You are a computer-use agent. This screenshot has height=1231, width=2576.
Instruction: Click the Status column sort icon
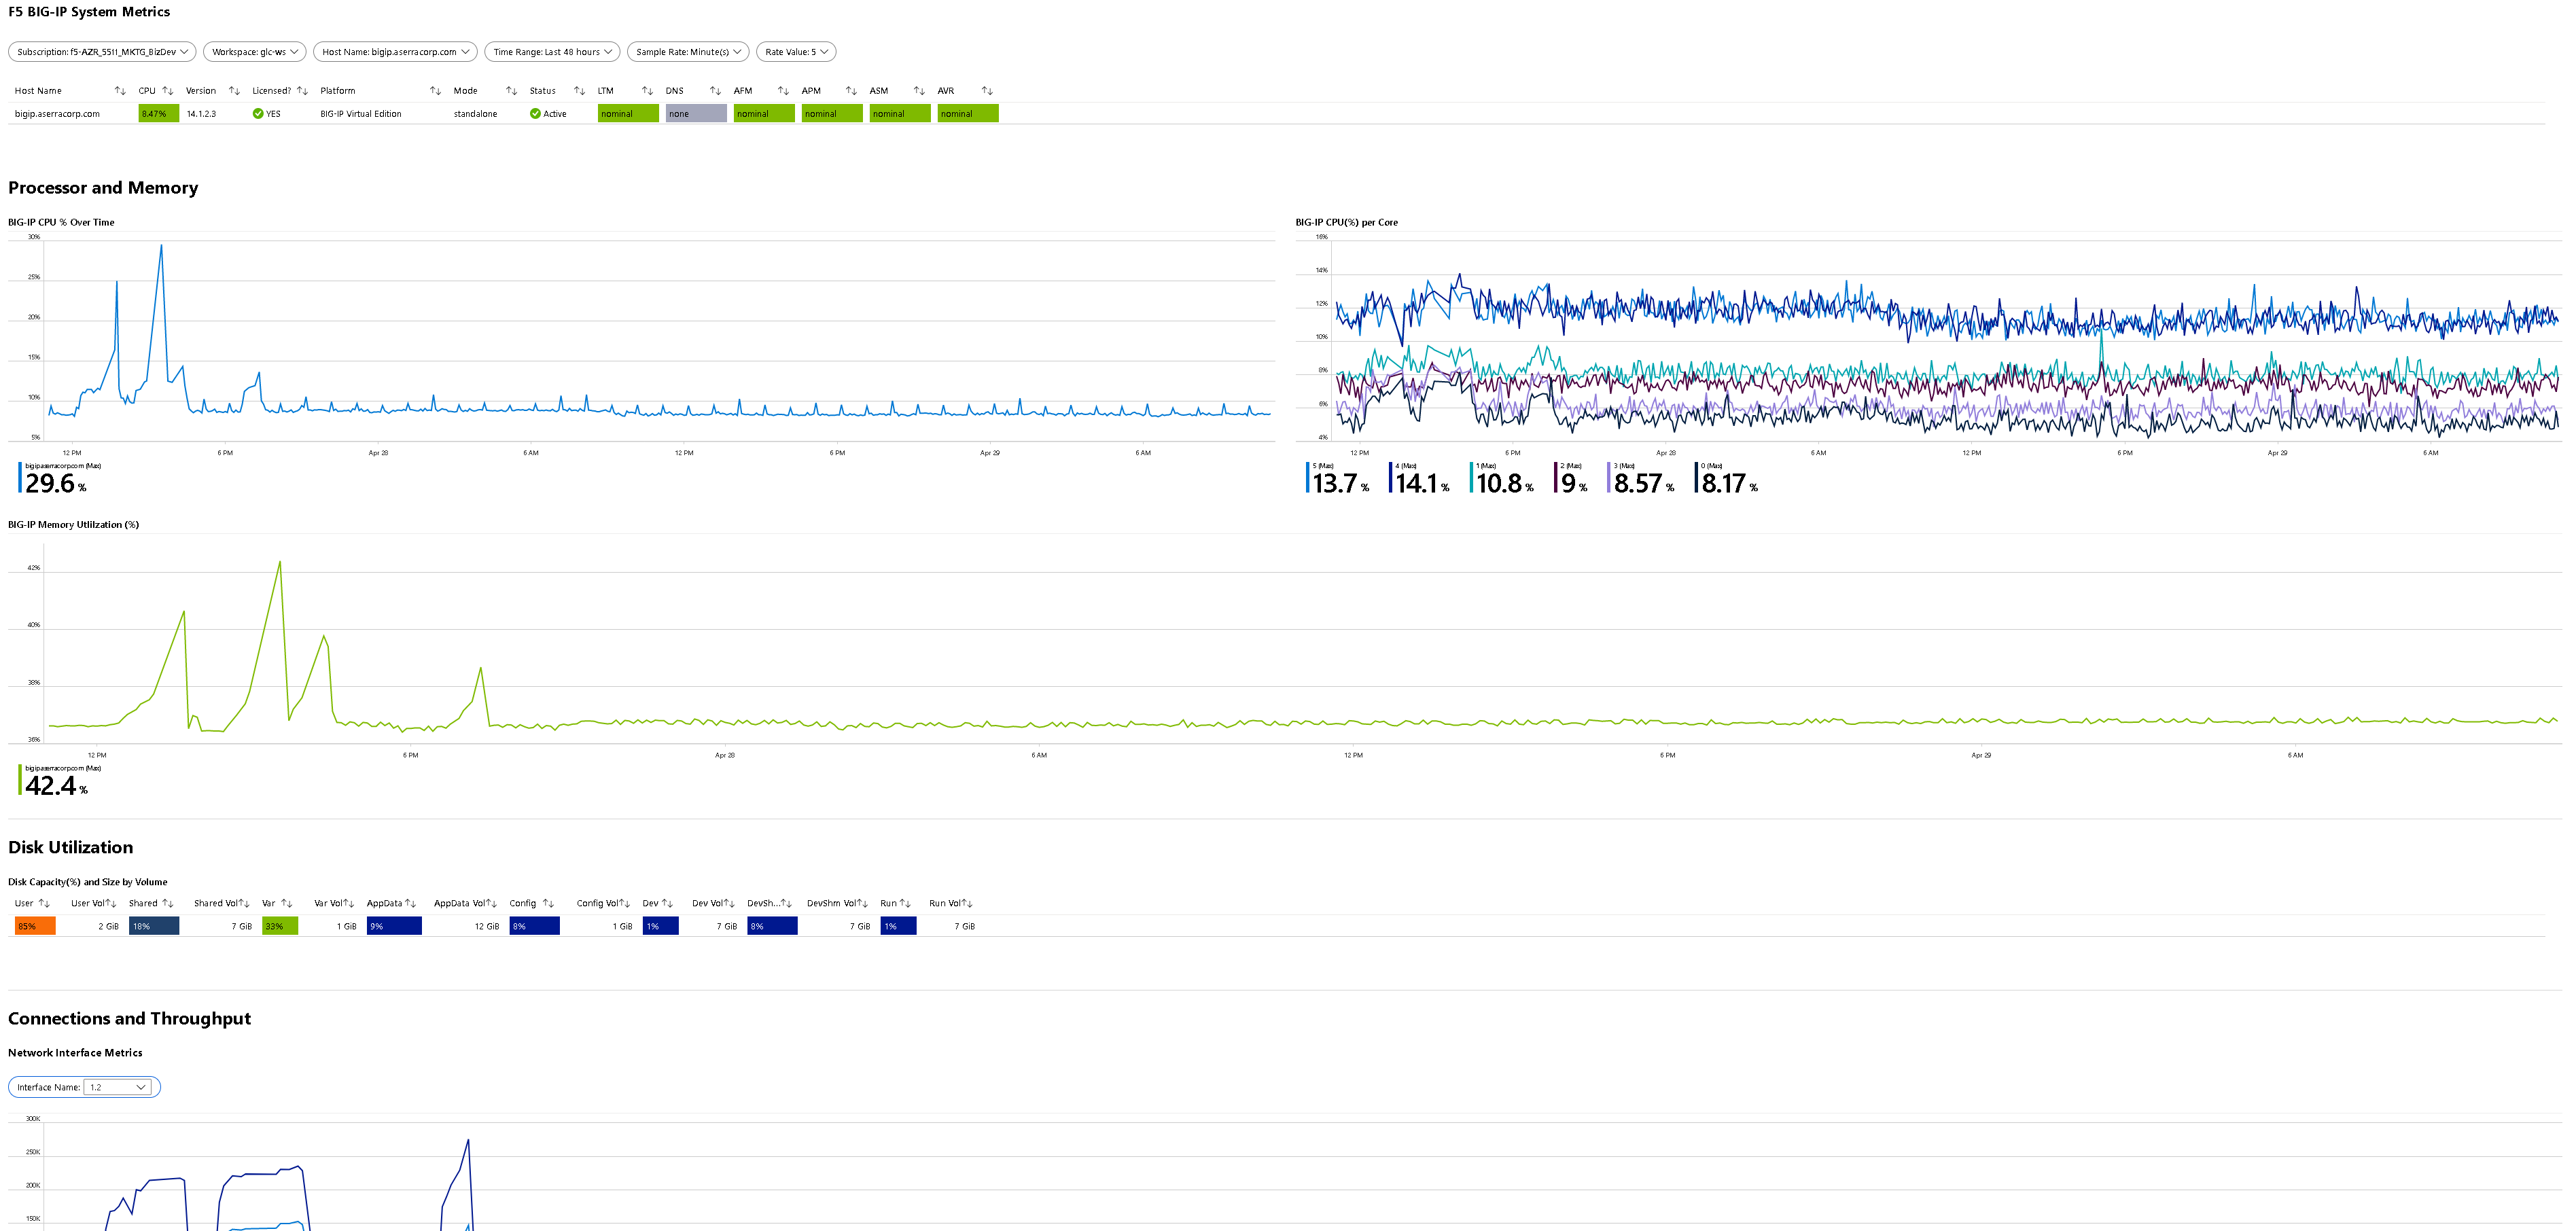point(579,91)
